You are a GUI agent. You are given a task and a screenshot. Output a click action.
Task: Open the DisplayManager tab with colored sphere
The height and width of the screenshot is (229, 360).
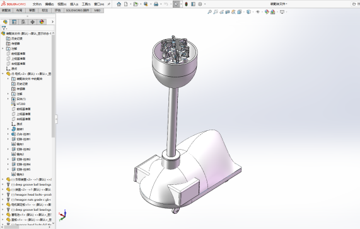click(x=42, y=22)
